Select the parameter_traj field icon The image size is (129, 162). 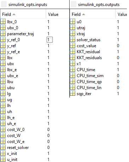coord(3,34)
